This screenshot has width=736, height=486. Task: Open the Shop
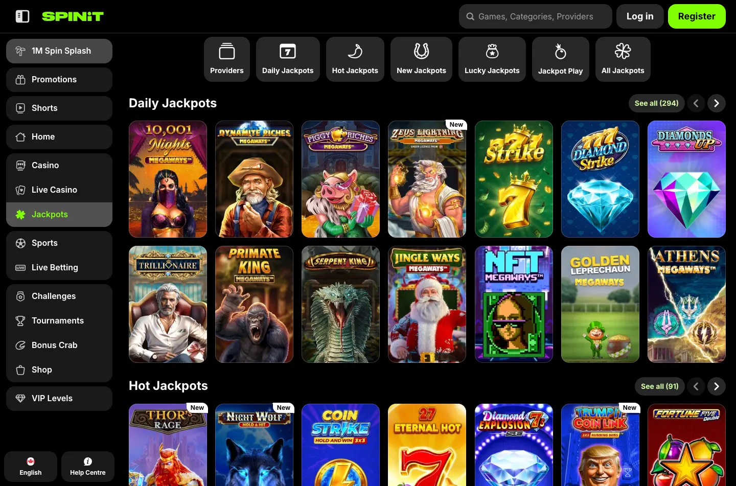(59, 370)
